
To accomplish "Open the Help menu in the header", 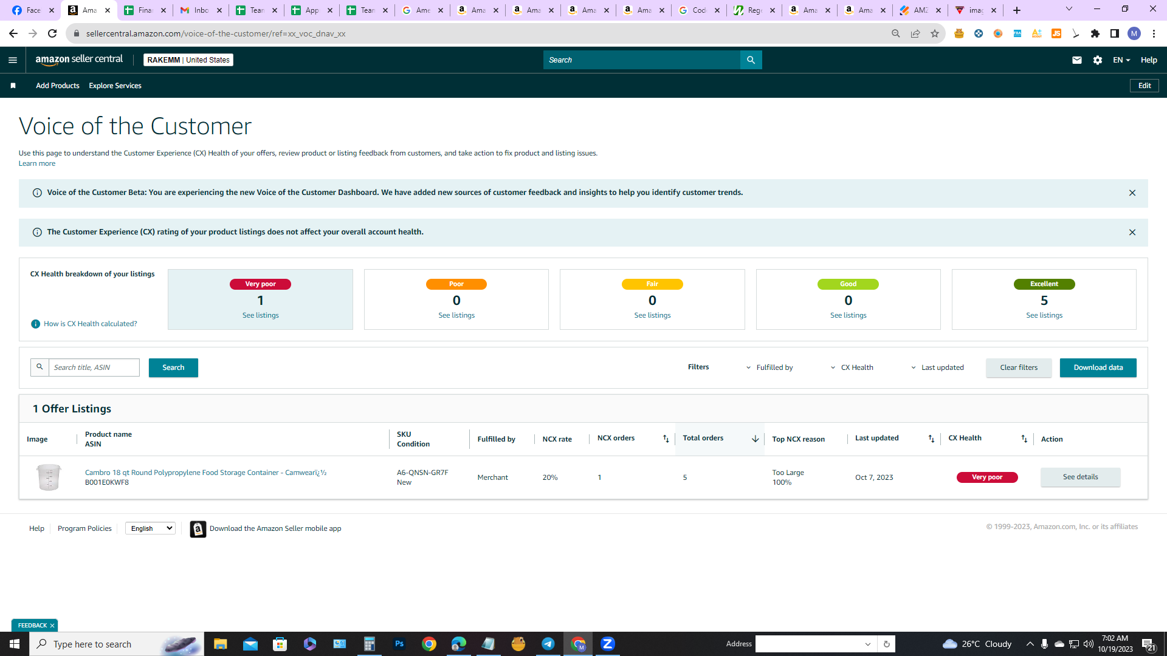I will coord(1149,60).
